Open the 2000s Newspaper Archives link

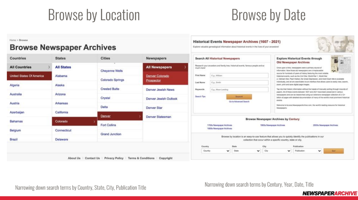pos(325,125)
